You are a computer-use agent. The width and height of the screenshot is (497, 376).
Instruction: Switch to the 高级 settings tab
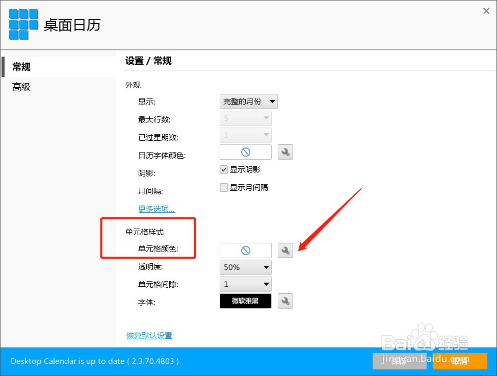pos(21,87)
